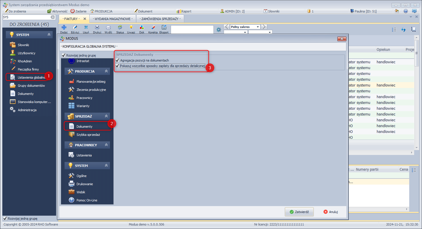This screenshot has width=422, height=229.
Task: Open the Raport menu
Action: coord(186,11)
